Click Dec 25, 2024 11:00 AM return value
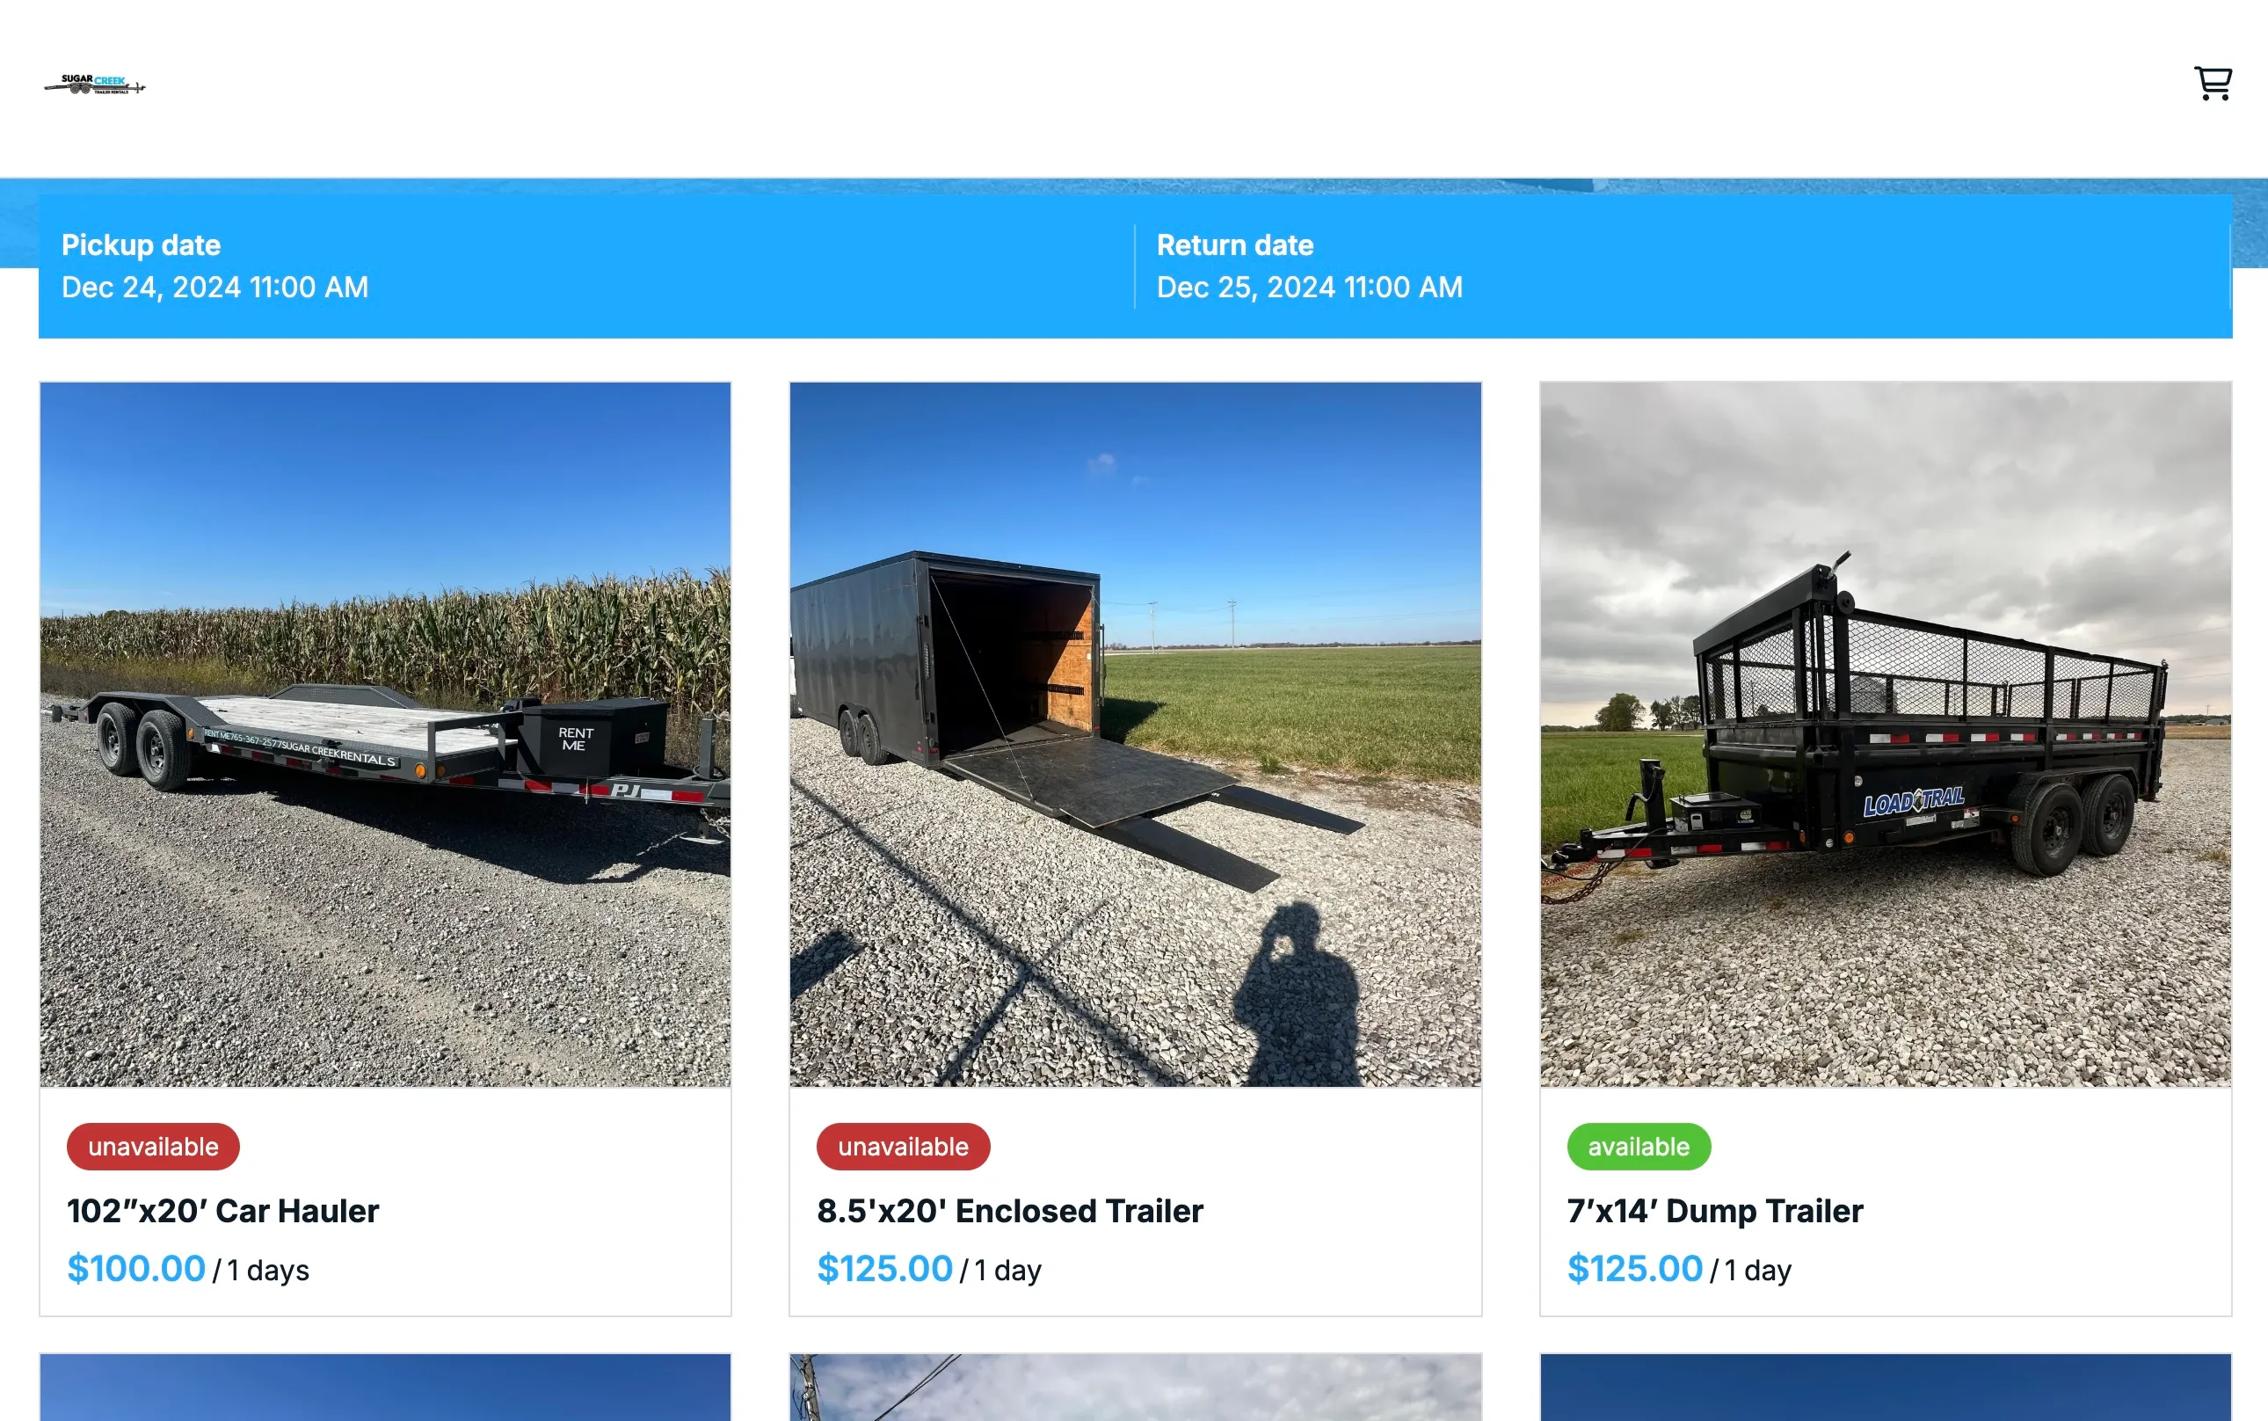This screenshot has width=2268, height=1421. coord(1310,287)
